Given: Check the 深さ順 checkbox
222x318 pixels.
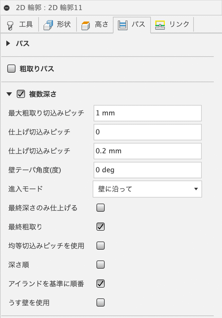Looking at the screenshot, I should [x=101, y=265].
